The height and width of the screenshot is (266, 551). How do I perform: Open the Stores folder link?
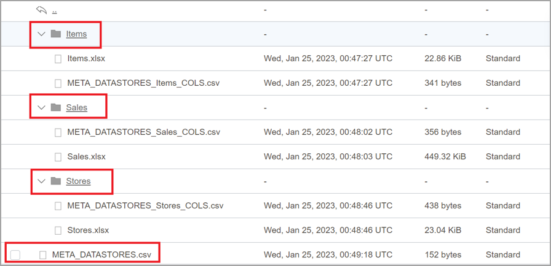[78, 181]
